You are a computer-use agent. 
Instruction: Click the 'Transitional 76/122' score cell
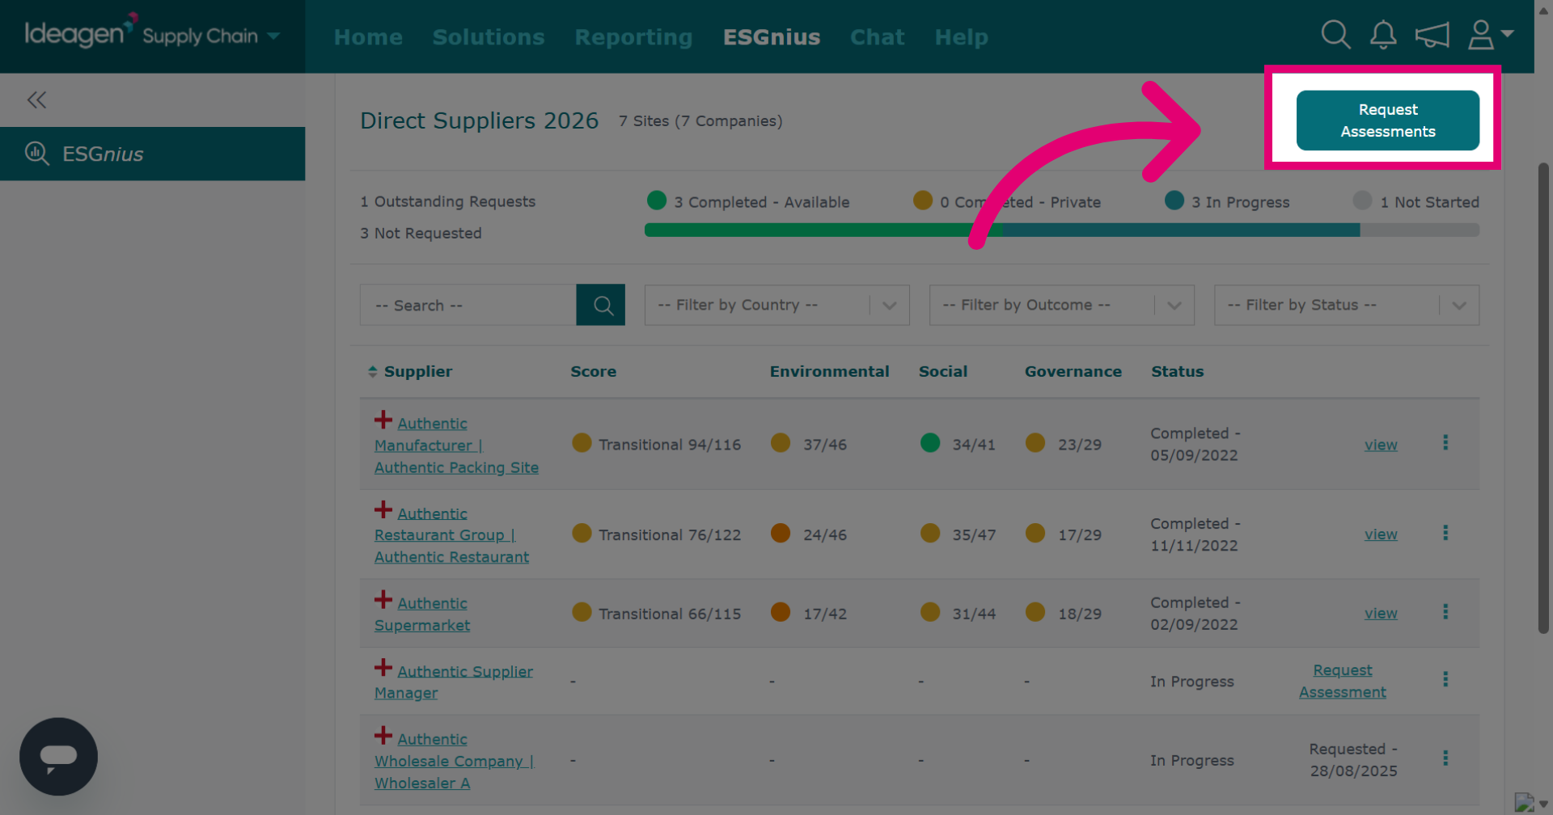pos(670,535)
